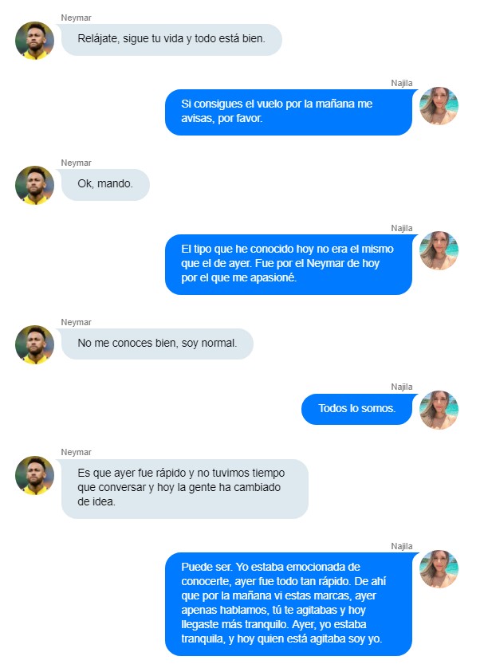Open the Neymar name above "No me conoces bien"
Image resolution: width=484 pixels, height=668 pixels.
[76, 322]
